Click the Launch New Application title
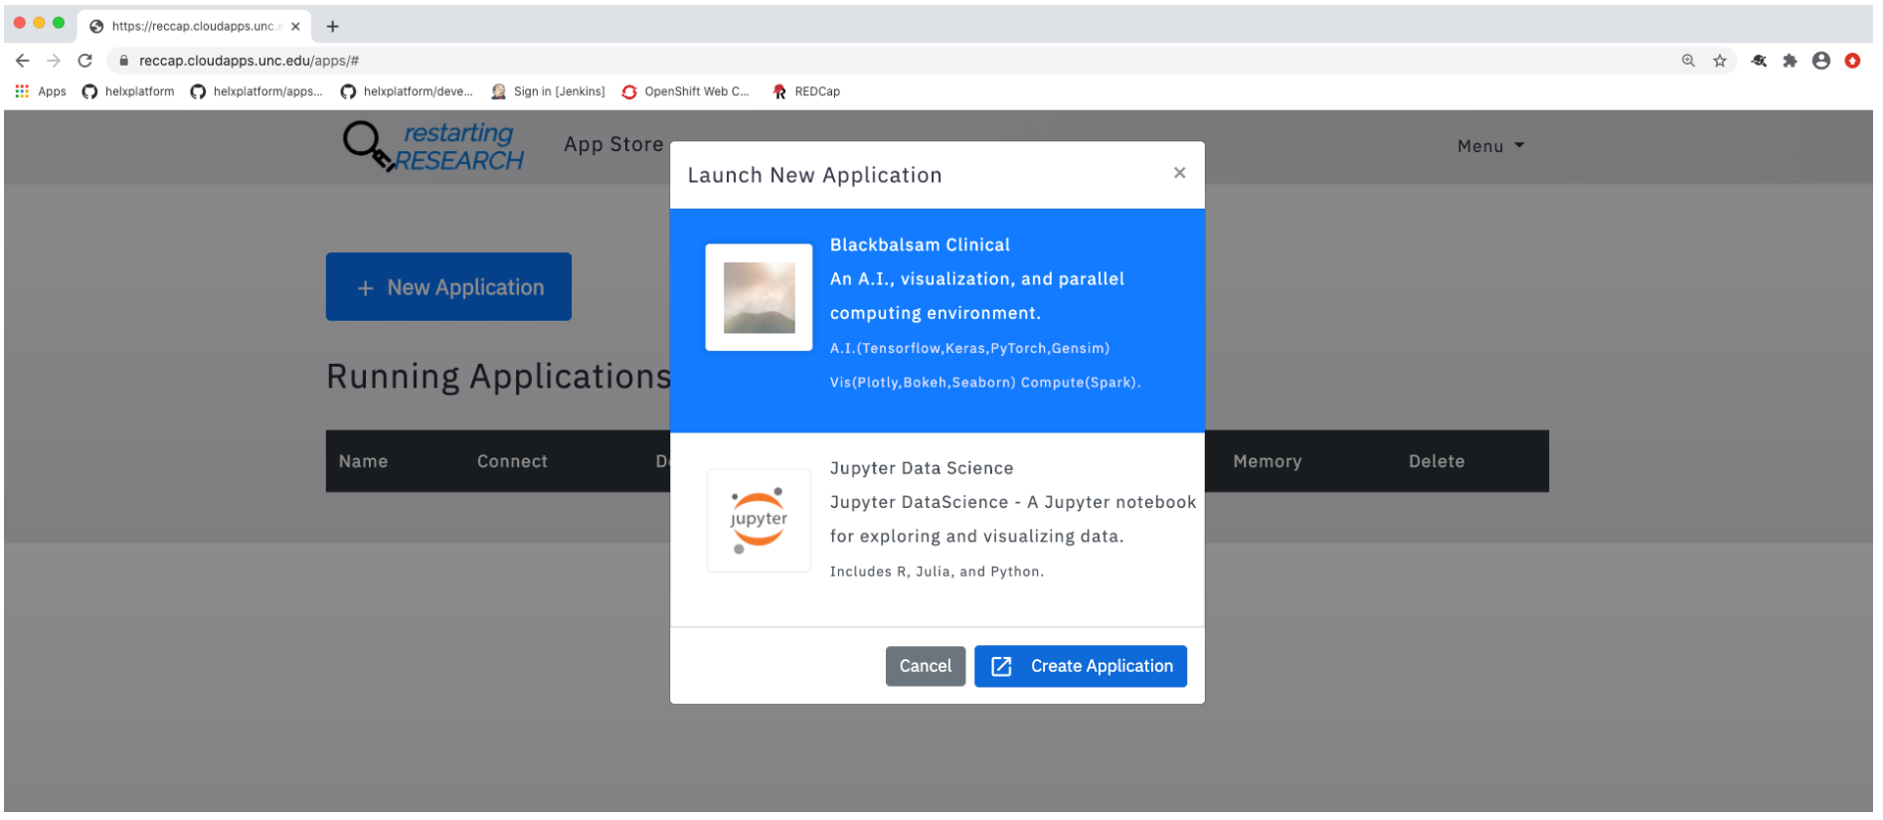Viewport: 1883px width, 820px height. point(814,175)
